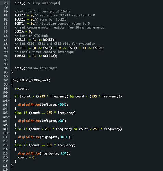
Task: Click 'TIMSK1' on line 91
Action: click(20, 56)
